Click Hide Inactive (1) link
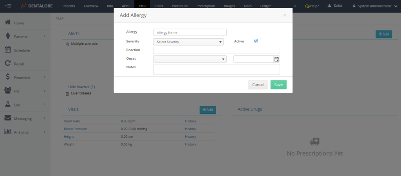 point(81,87)
